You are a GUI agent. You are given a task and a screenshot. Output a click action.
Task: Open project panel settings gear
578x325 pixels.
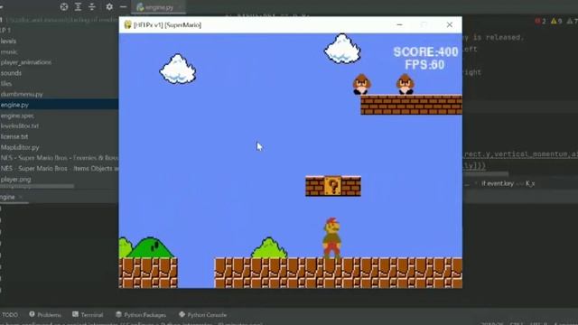click(x=109, y=6)
